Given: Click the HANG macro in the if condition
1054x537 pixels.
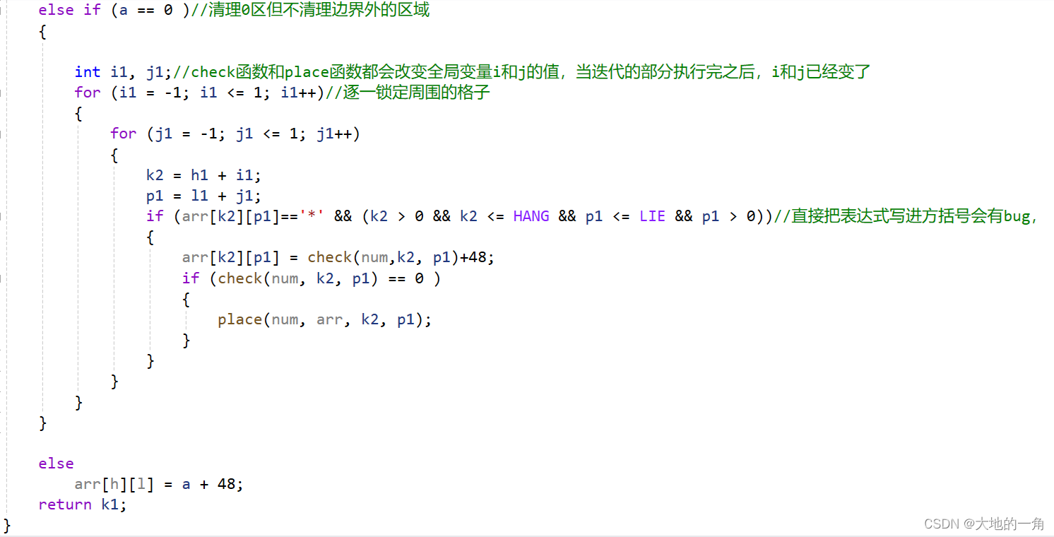Looking at the screenshot, I should click(531, 216).
